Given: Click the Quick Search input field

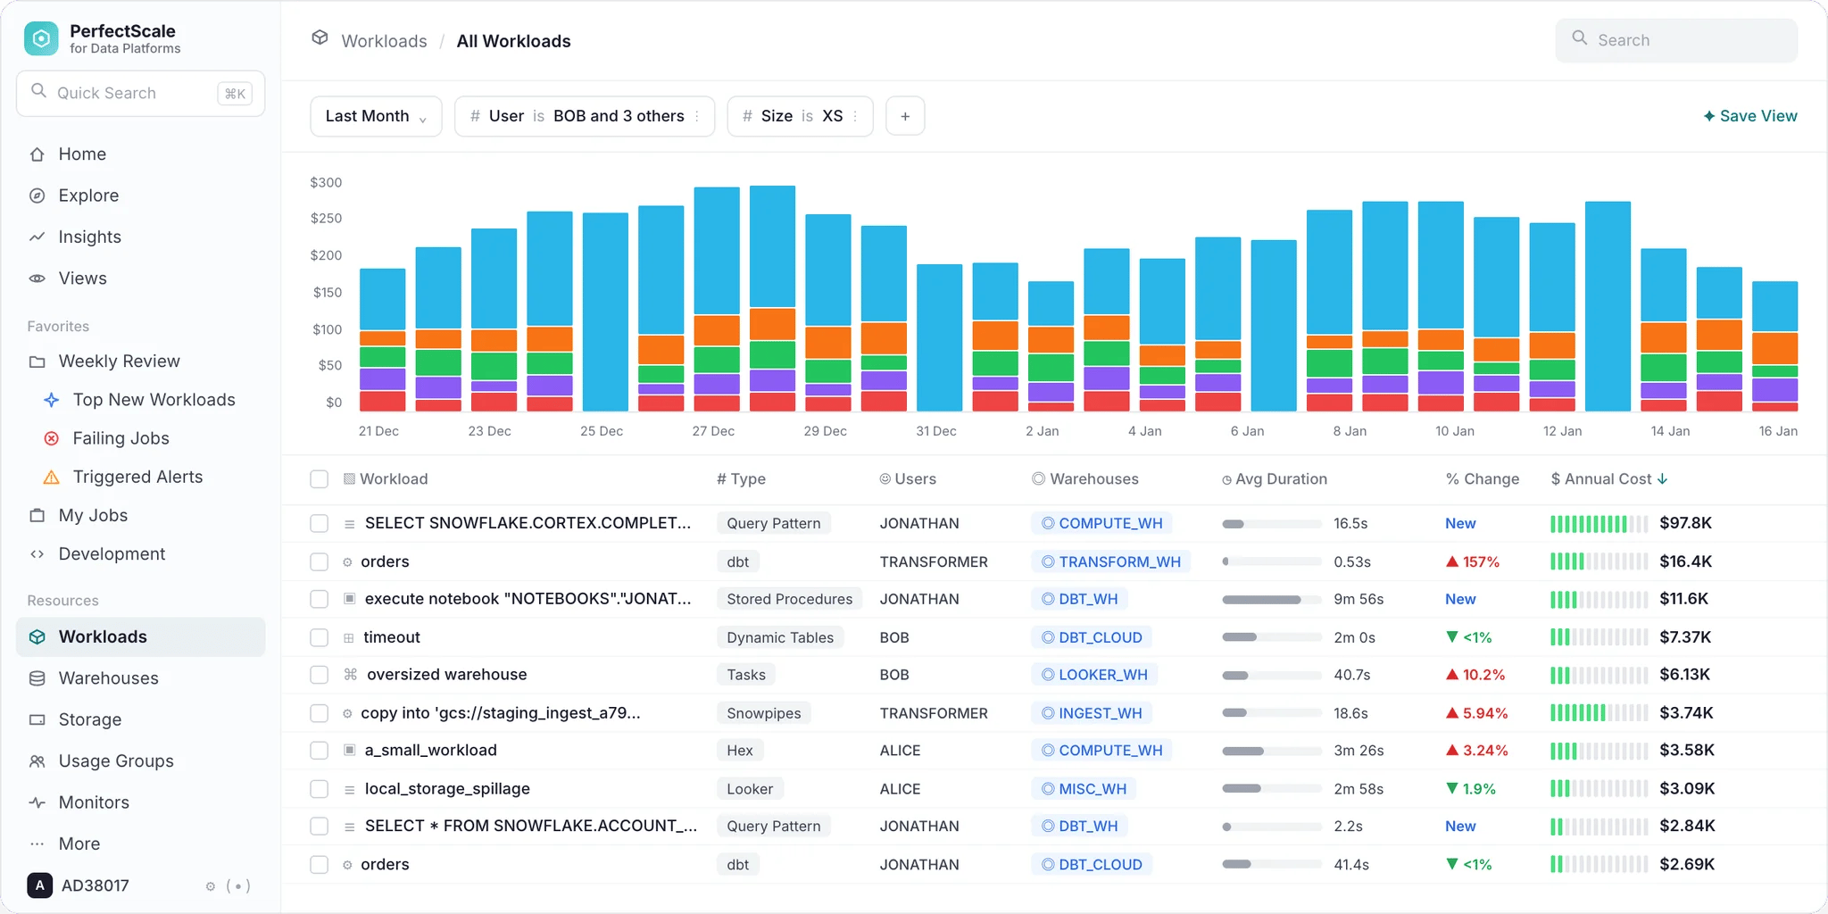Looking at the screenshot, I should click(141, 93).
